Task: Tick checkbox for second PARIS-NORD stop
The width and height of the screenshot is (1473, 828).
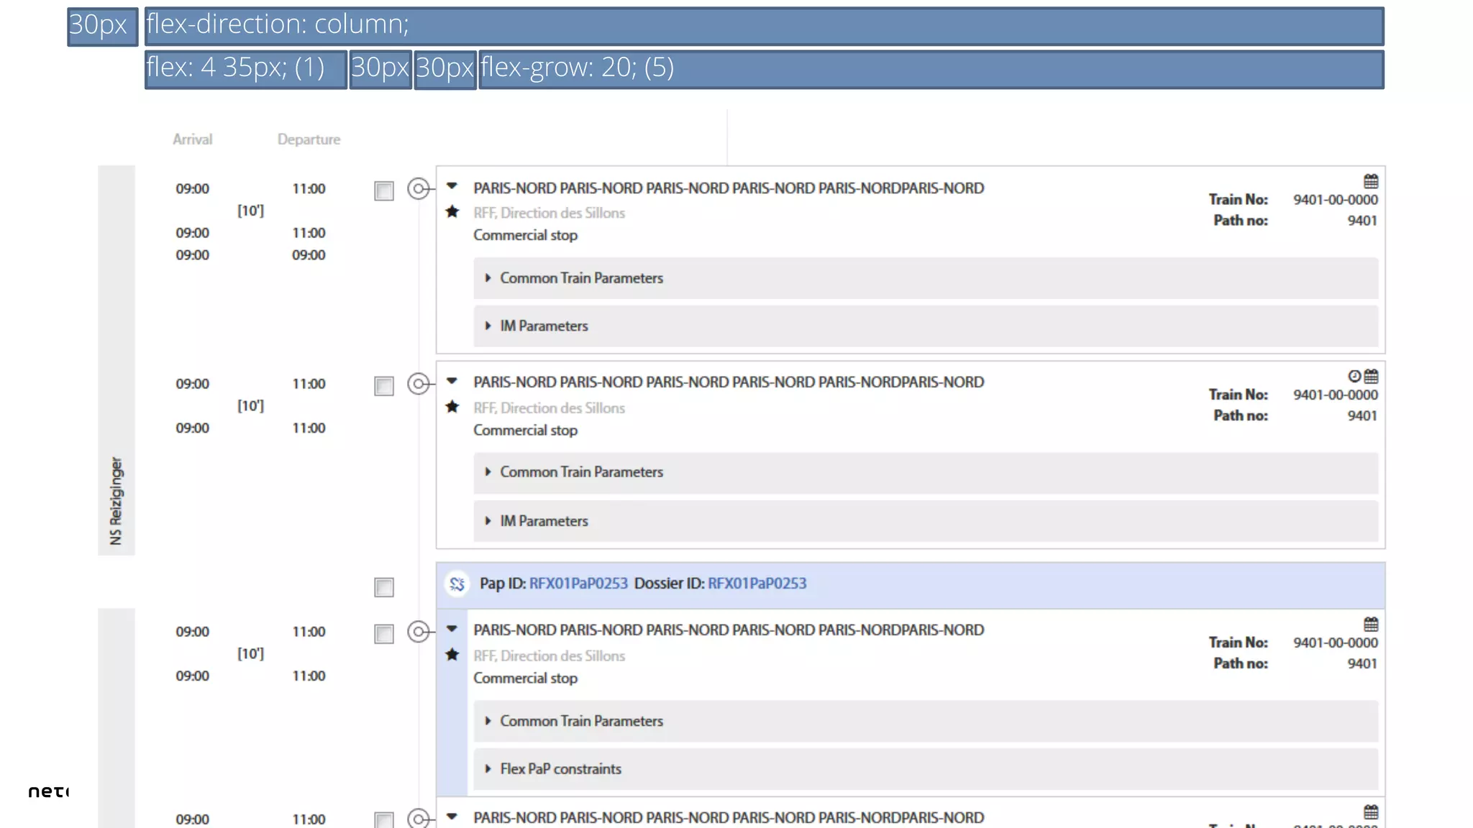Action: (384, 386)
